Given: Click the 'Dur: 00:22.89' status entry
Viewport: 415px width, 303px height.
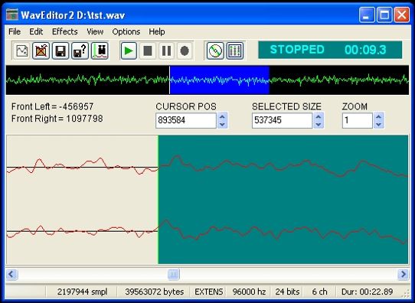Looking at the screenshot, I should coord(367,292).
